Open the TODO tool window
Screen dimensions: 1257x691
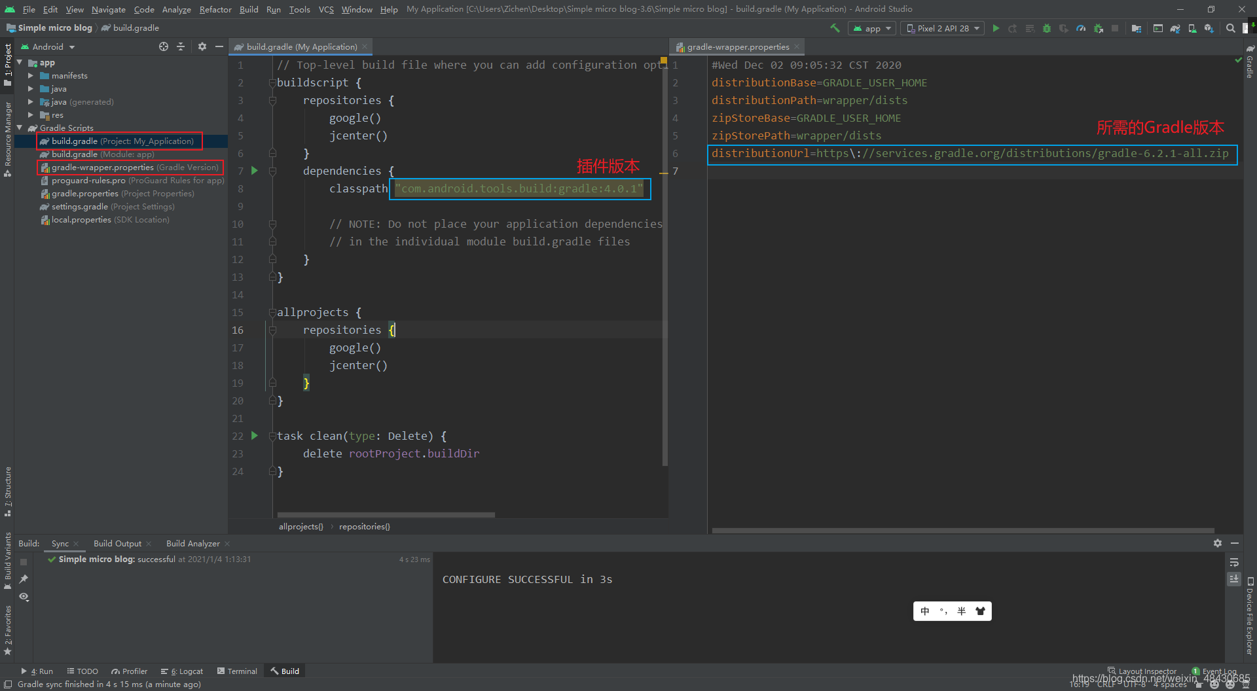click(82, 671)
